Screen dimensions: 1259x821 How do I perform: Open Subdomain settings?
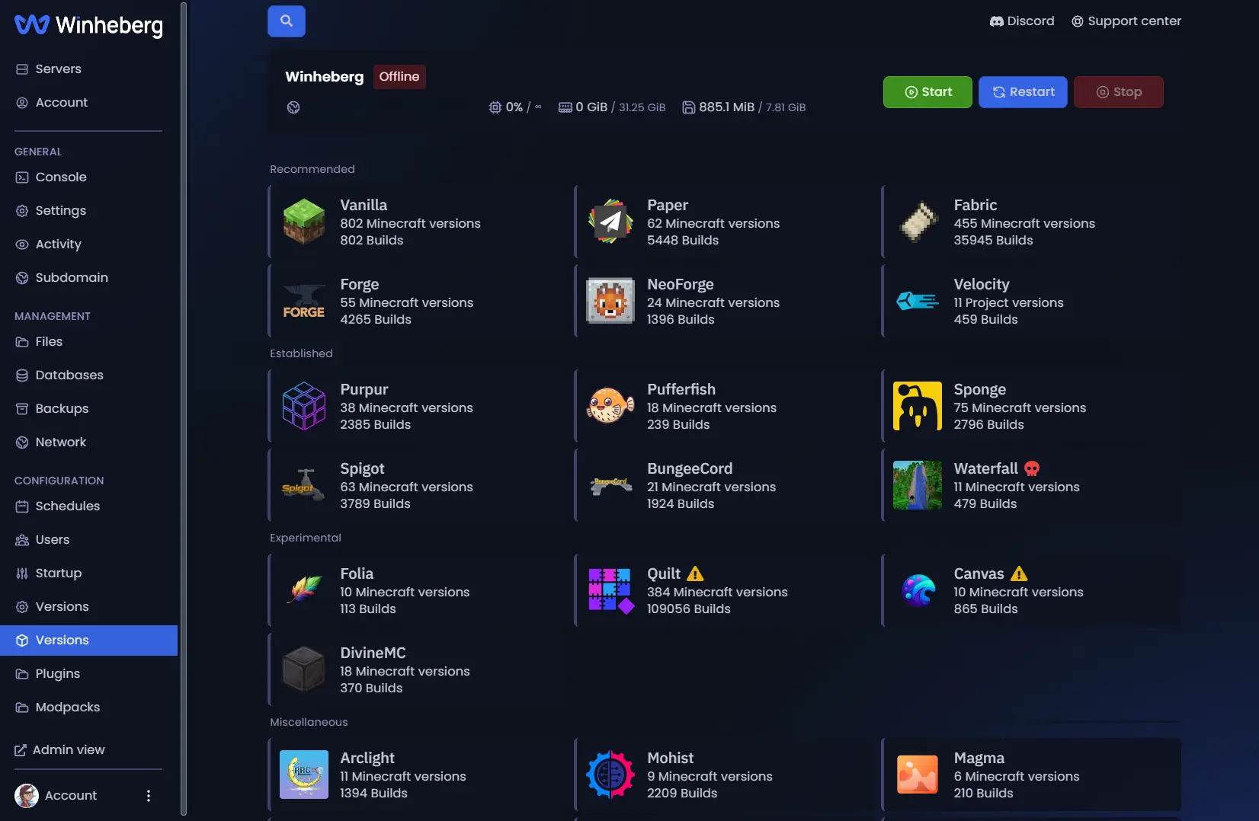coord(89,278)
